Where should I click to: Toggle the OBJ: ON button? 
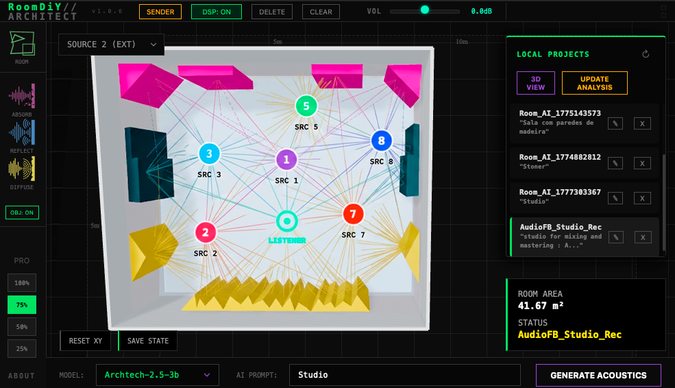(x=22, y=213)
